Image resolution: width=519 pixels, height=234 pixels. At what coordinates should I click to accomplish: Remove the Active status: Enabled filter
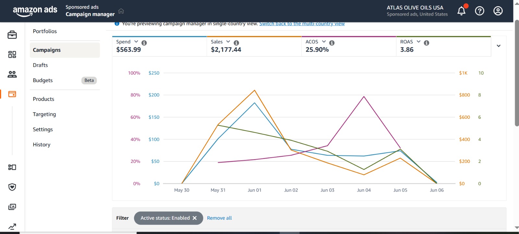(195, 218)
